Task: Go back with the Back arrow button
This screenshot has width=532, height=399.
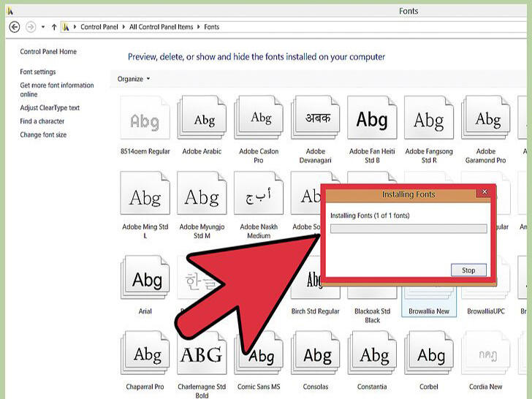Action: (x=15, y=27)
